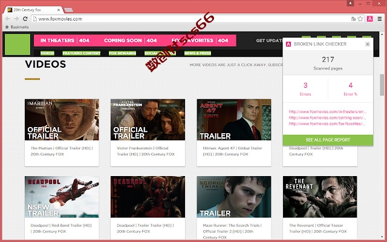This screenshot has width=387, height=242.
Task: Click the BROKEN LINK CHECKER popup title
Action: coord(320,44)
